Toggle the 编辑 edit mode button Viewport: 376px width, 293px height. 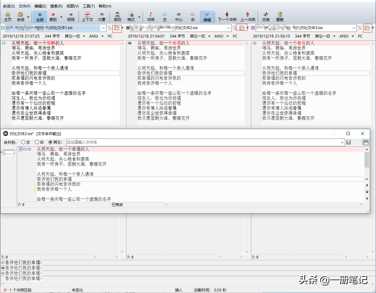[207, 17]
